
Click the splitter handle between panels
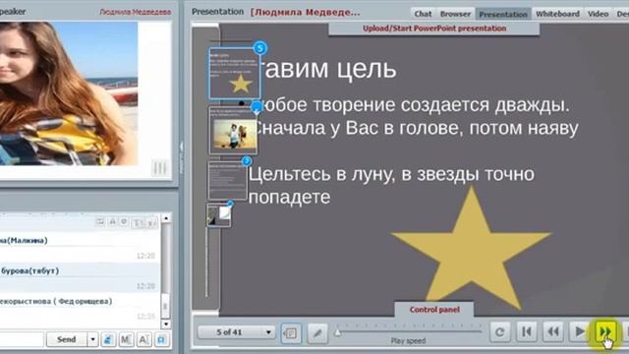click(x=181, y=157)
